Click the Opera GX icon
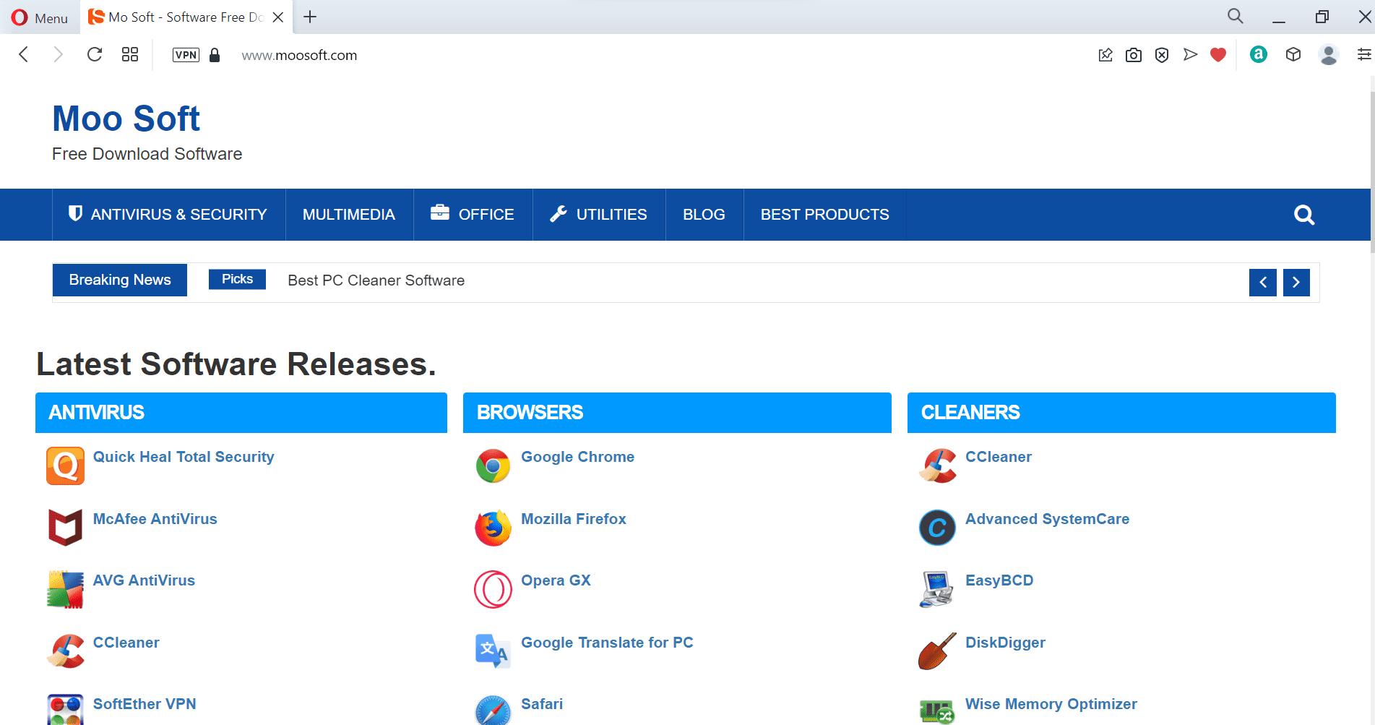Image resolution: width=1375 pixels, height=725 pixels. coord(493,589)
